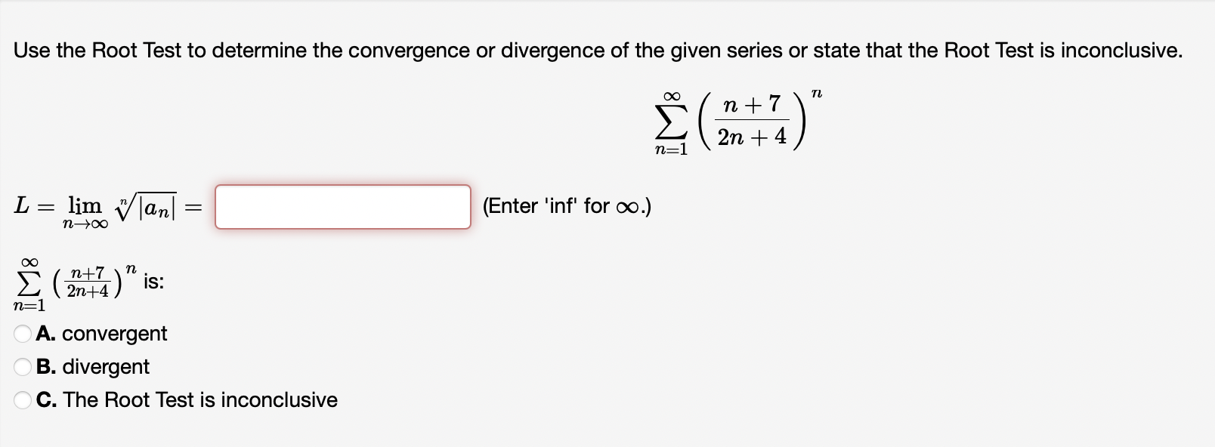Select radio button A convergent
1215x447 pixels.
coord(23,333)
